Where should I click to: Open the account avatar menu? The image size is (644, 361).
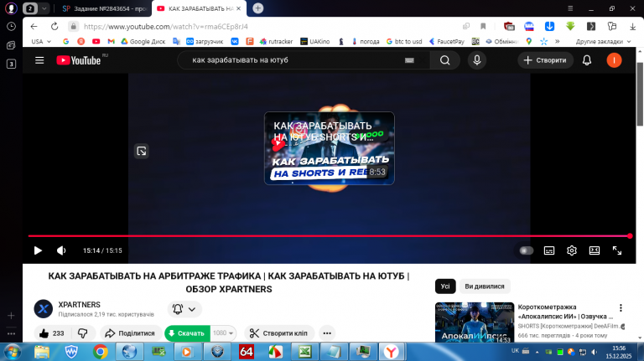point(614,60)
